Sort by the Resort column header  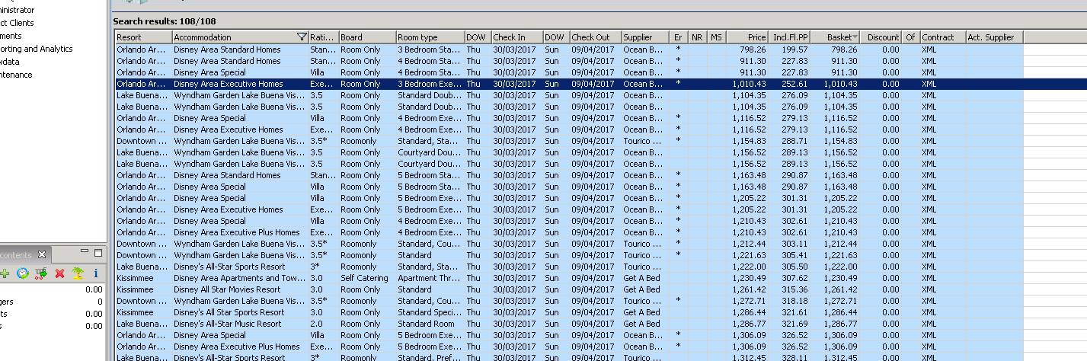143,37
